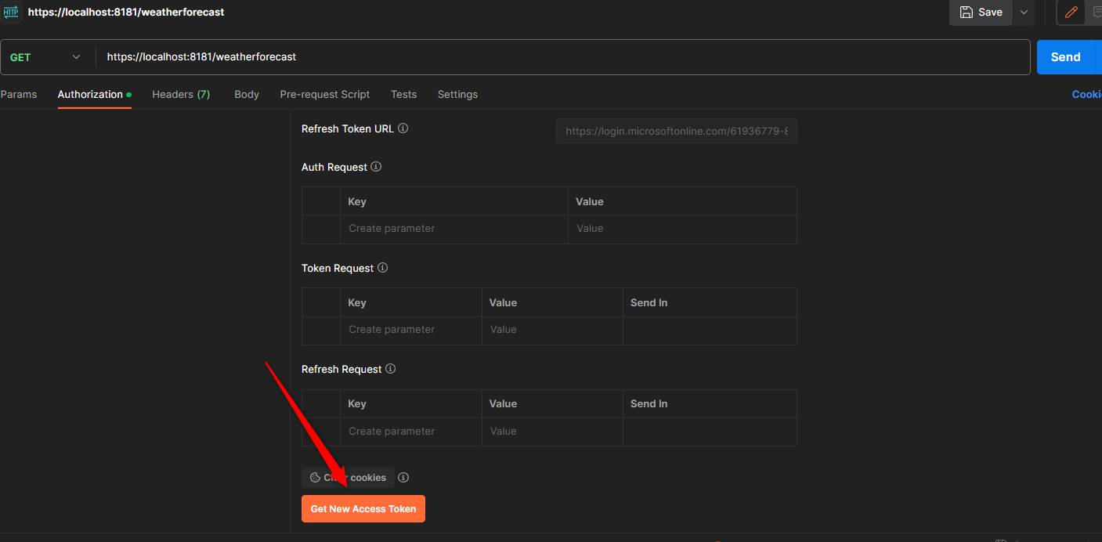Screen dimensions: 1102x542
Task: Click the info icon next to Token Request
Action: pyautogui.click(x=383, y=268)
